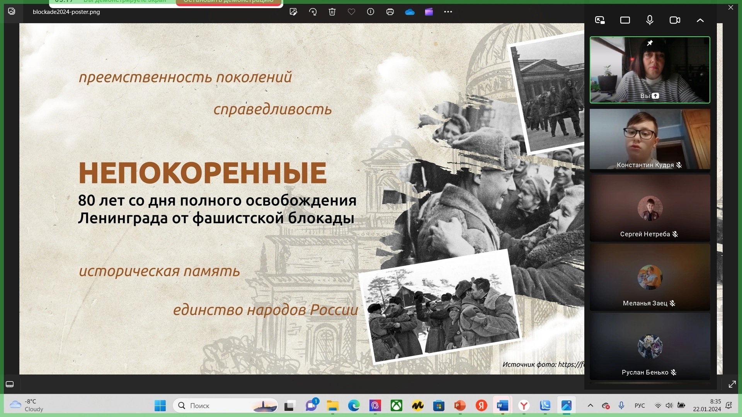Stop the screen demonstration via the red button
This screenshot has width=742, height=417.
[x=228, y=2]
